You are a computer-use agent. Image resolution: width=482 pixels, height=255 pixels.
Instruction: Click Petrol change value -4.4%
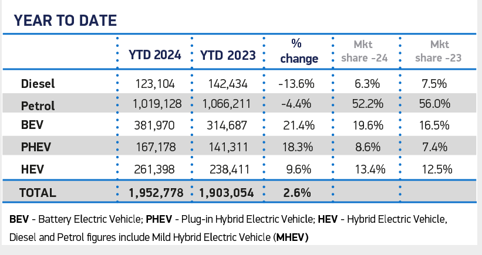tap(296, 104)
